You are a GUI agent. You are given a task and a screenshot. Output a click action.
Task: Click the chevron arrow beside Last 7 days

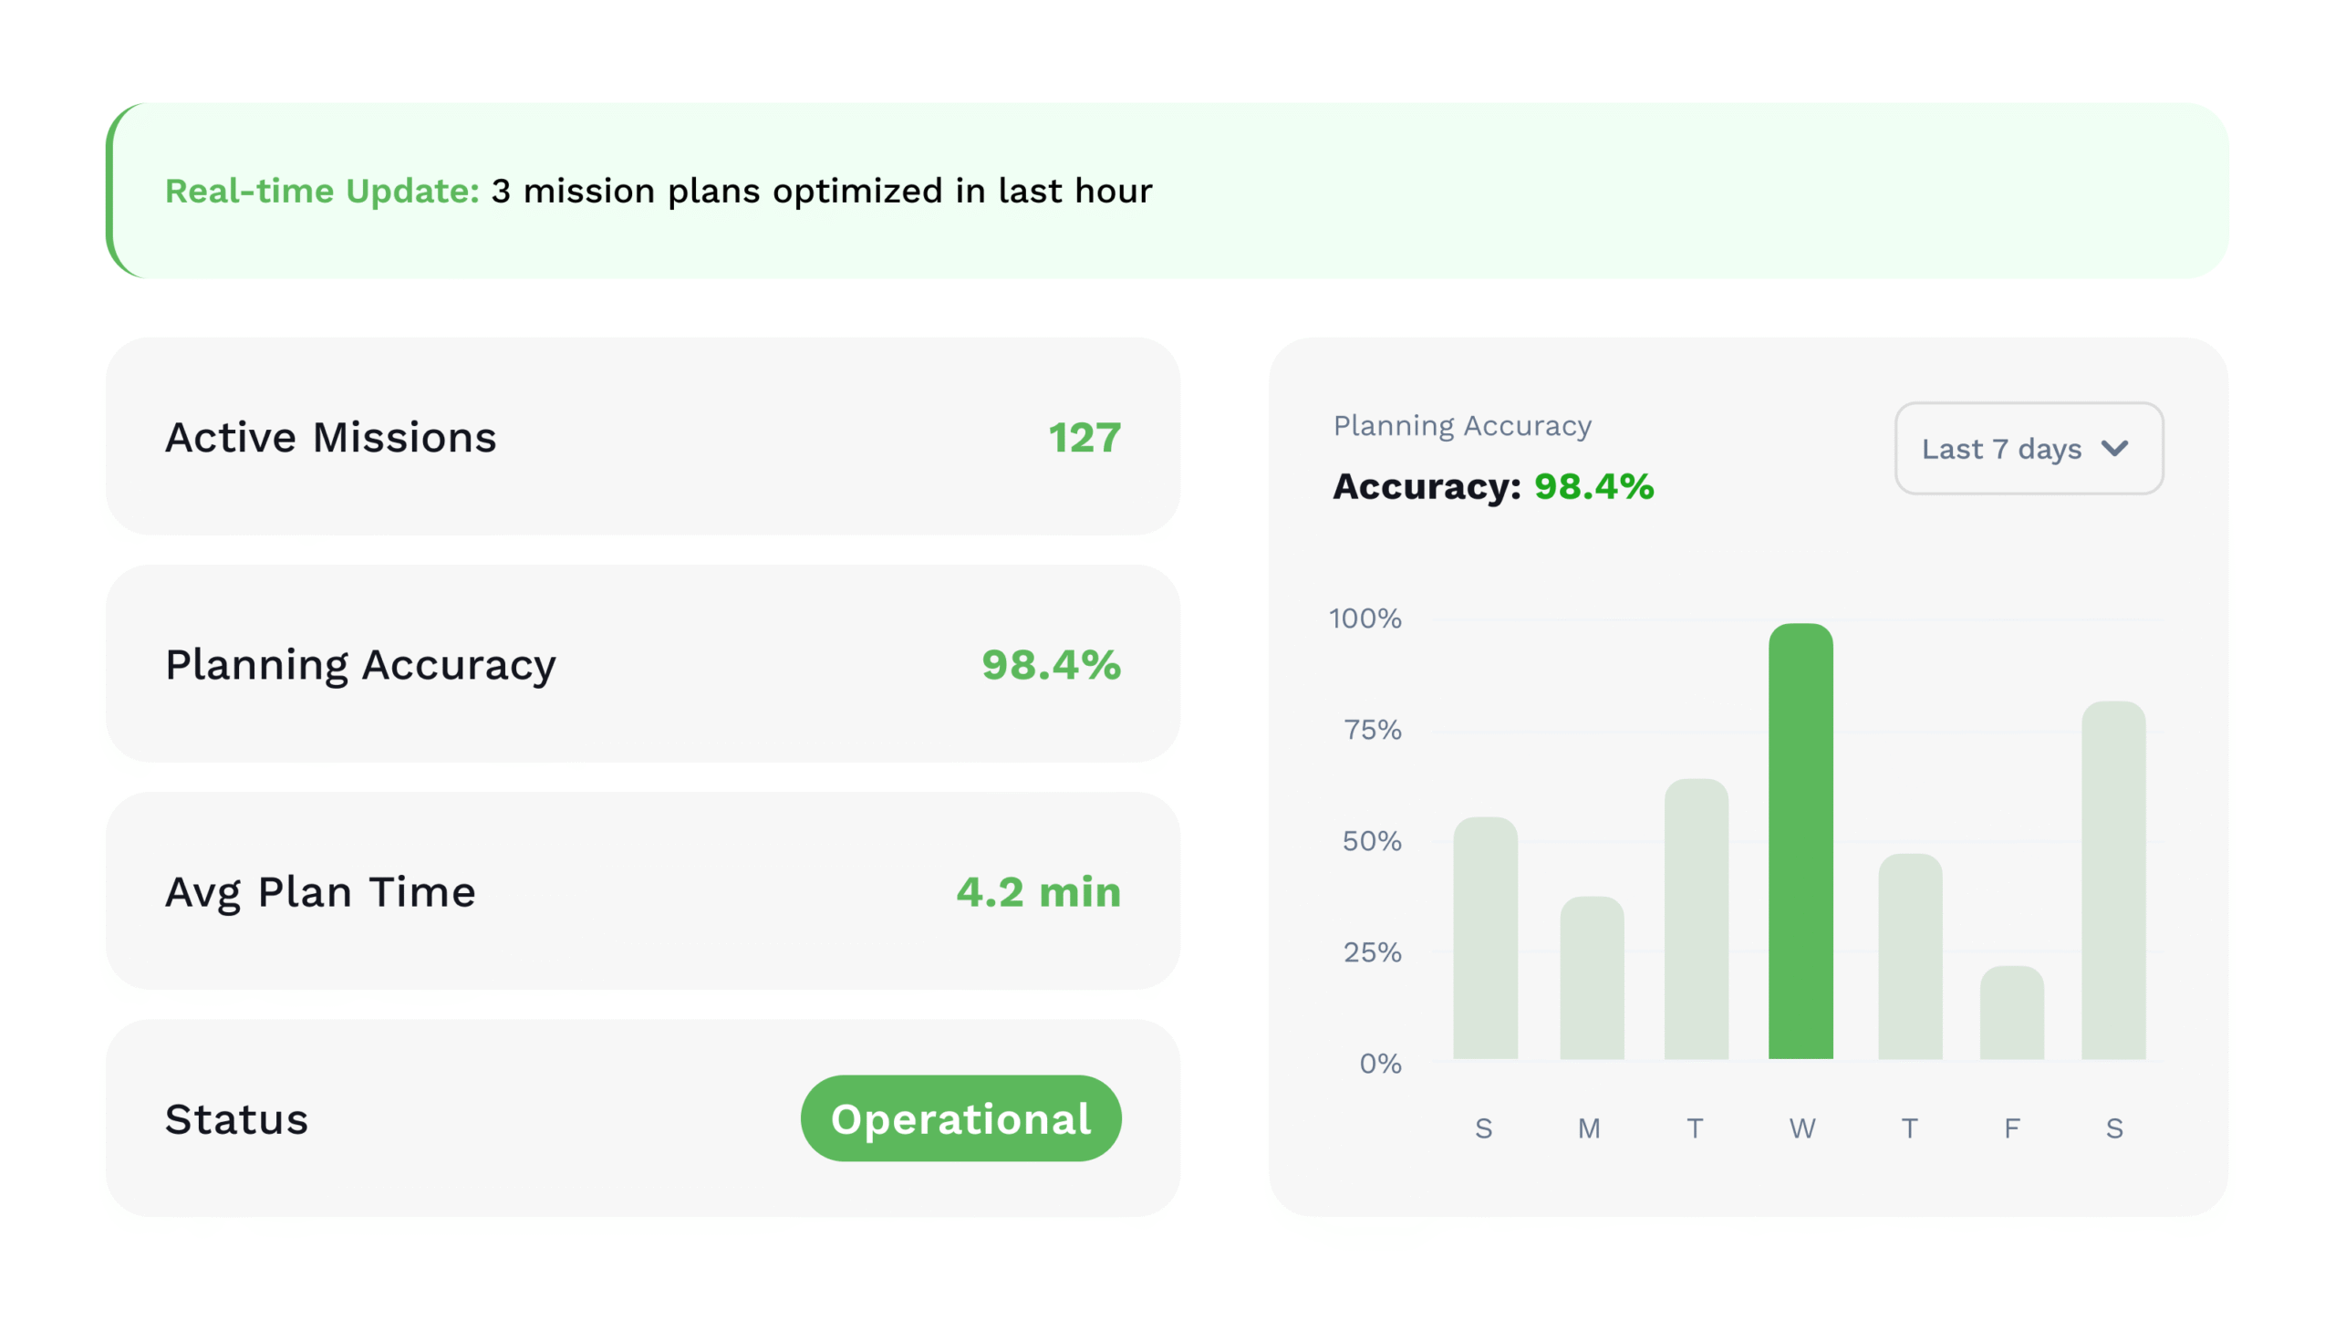pyautogui.click(x=2113, y=448)
